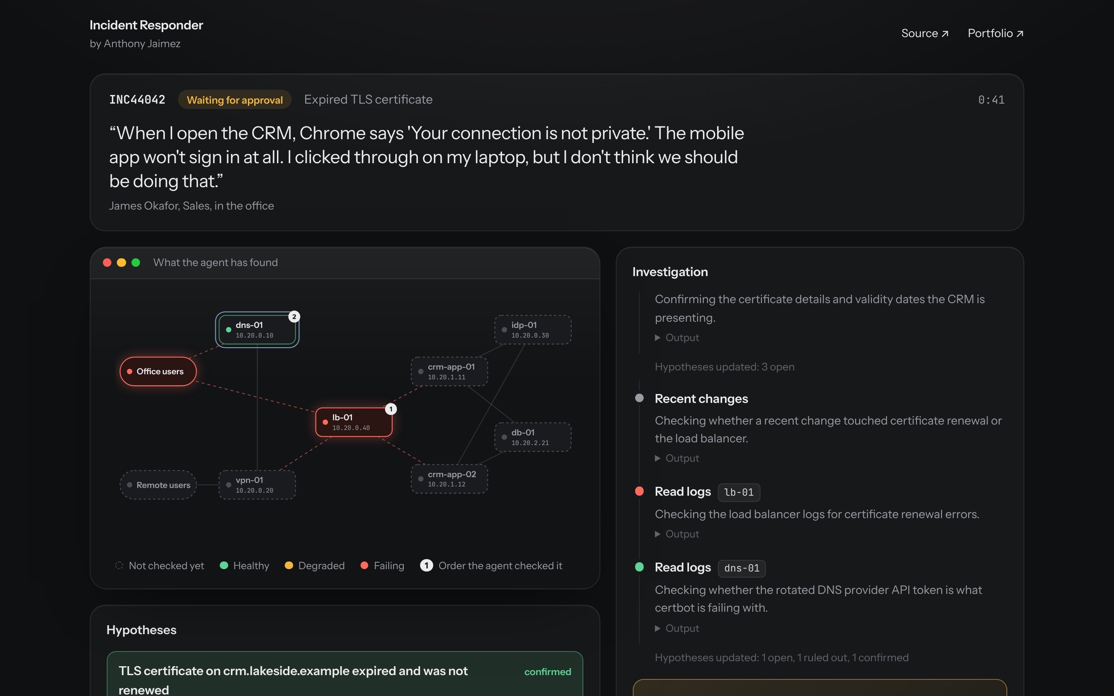Click the order badge 1 on lb-01

tap(391, 409)
